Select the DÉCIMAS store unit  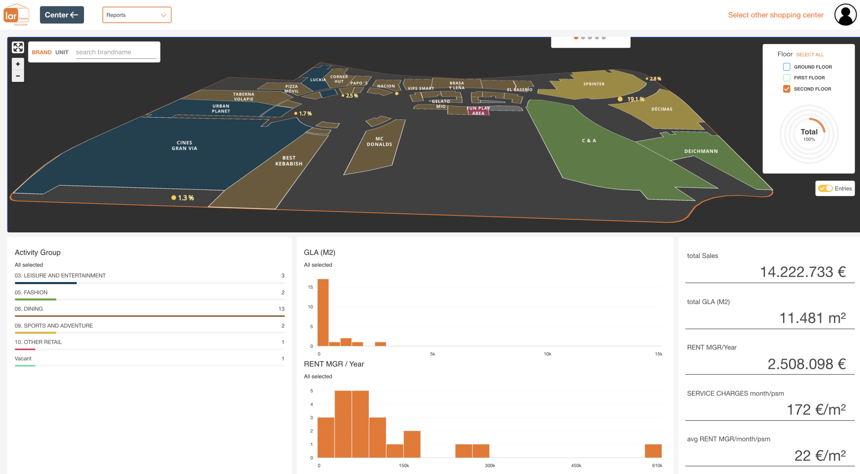(x=662, y=109)
